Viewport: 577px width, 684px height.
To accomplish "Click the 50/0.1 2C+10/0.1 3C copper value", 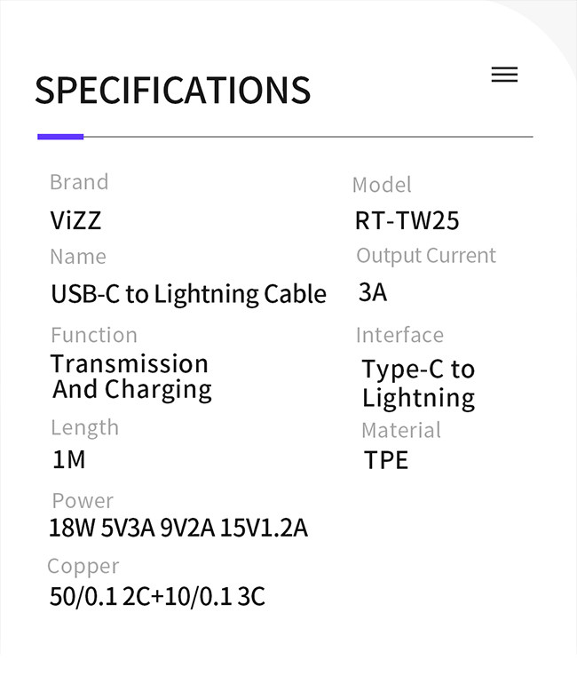I will [x=157, y=596].
